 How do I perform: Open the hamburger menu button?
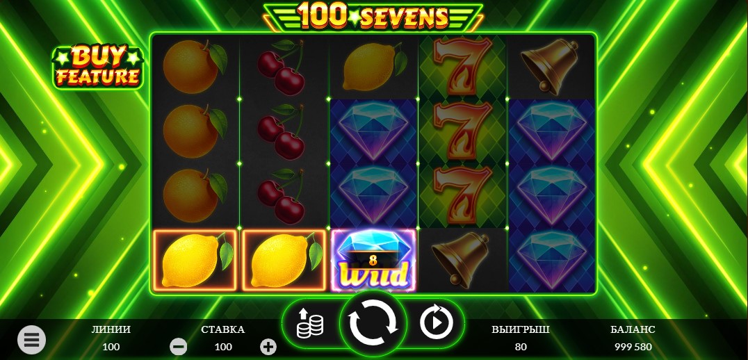click(x=31, y=340)
